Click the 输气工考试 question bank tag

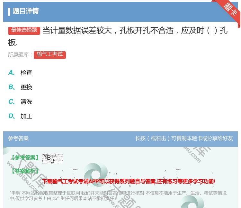click(50, 55)
